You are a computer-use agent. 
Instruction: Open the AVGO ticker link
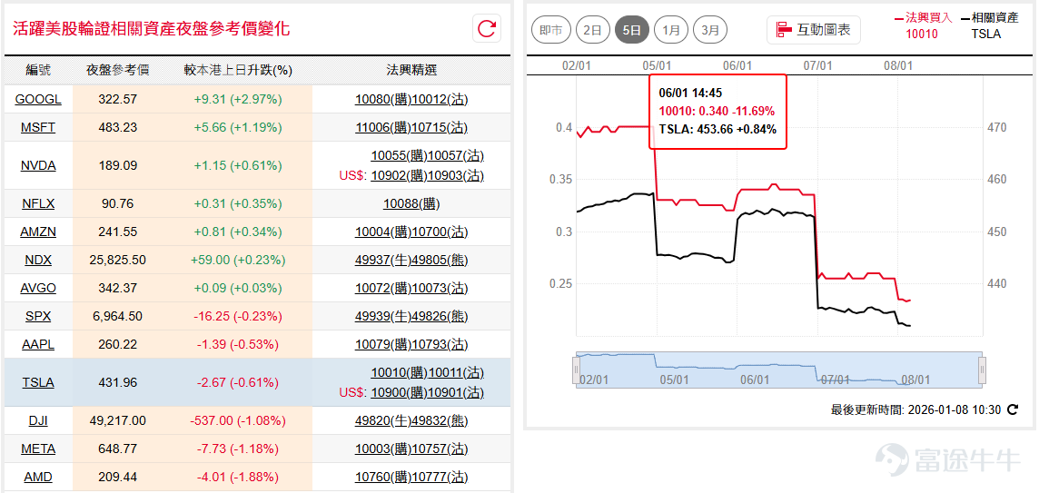[38, 288]
